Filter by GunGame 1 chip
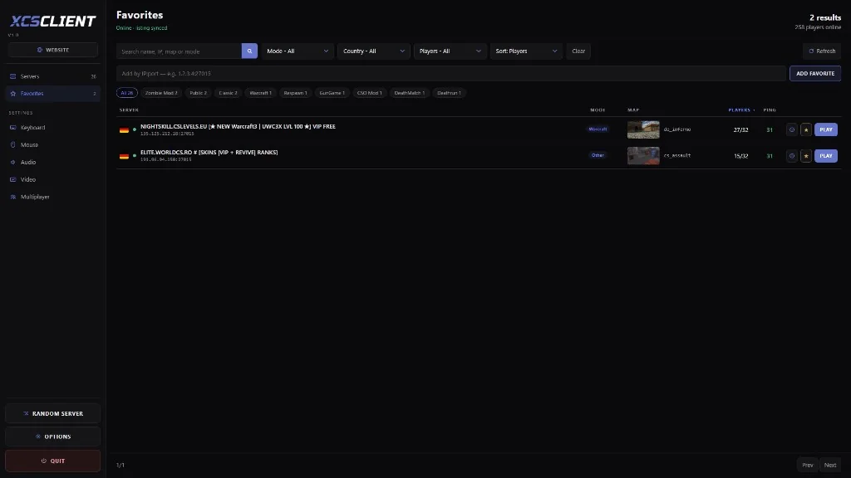The height and width of the screenshot is (478, 851). click(332, 93)
